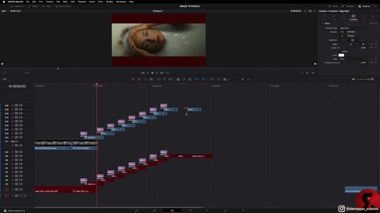Stop playback
Screen dimensions: 380x213
click(152, 73)
